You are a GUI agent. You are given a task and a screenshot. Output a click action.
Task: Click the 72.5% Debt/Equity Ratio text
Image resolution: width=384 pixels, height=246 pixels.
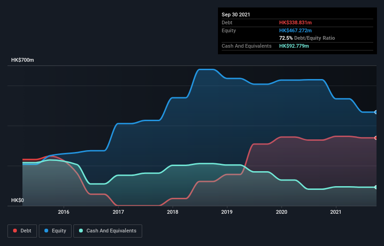pos(307,38)
